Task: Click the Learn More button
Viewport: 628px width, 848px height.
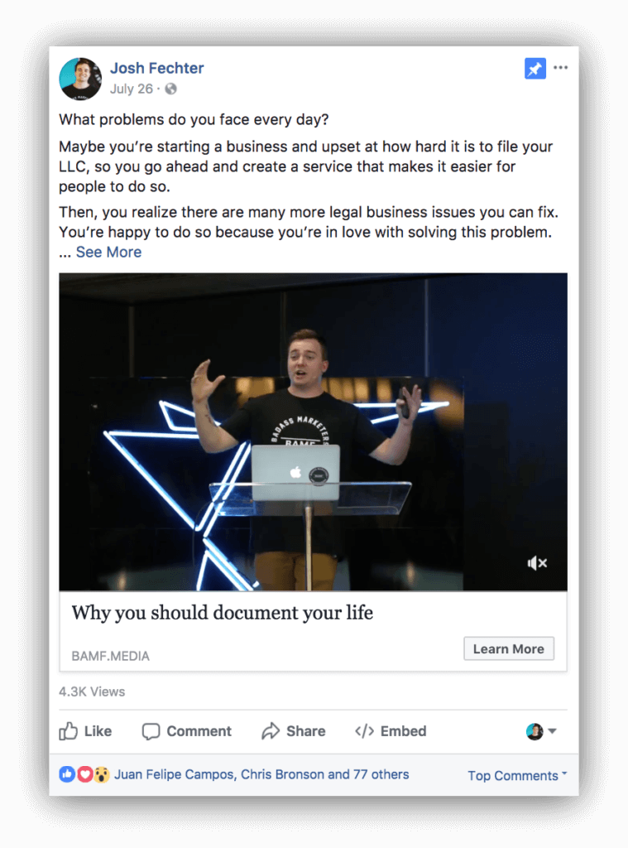Action: pyautogui.click(x=509, y=648)
